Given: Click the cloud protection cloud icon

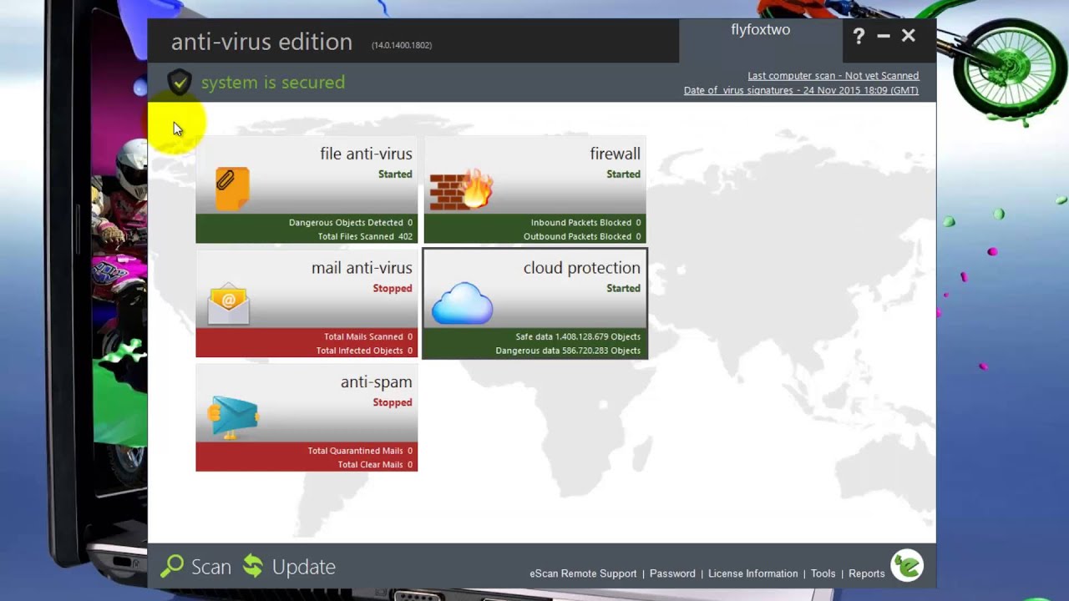Looking at the screenshot, I should click(462, 303).
